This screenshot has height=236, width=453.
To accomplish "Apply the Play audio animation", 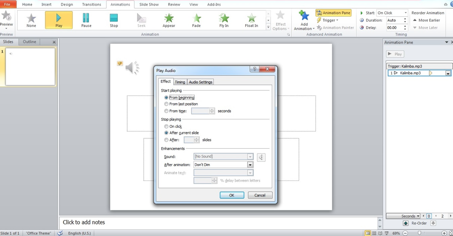I will (59, 20).
